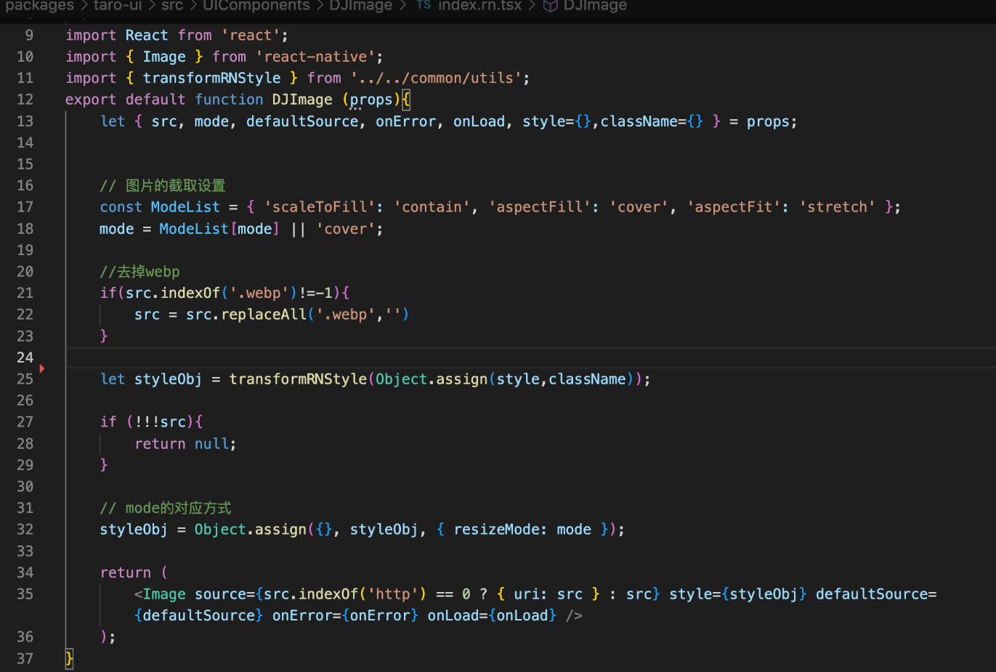The width and height of the screenshot is (996, 672).
Task: Open the src breadcrumb folder
Action: coord(172,6)
